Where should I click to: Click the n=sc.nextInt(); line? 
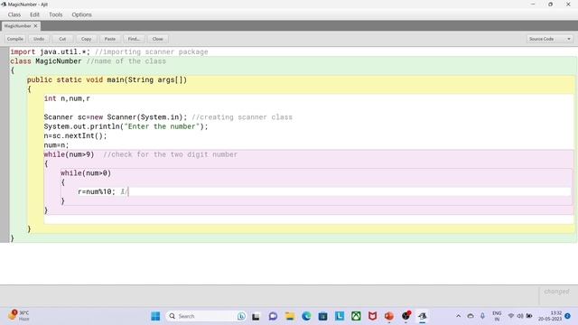[x=76, y=136]
